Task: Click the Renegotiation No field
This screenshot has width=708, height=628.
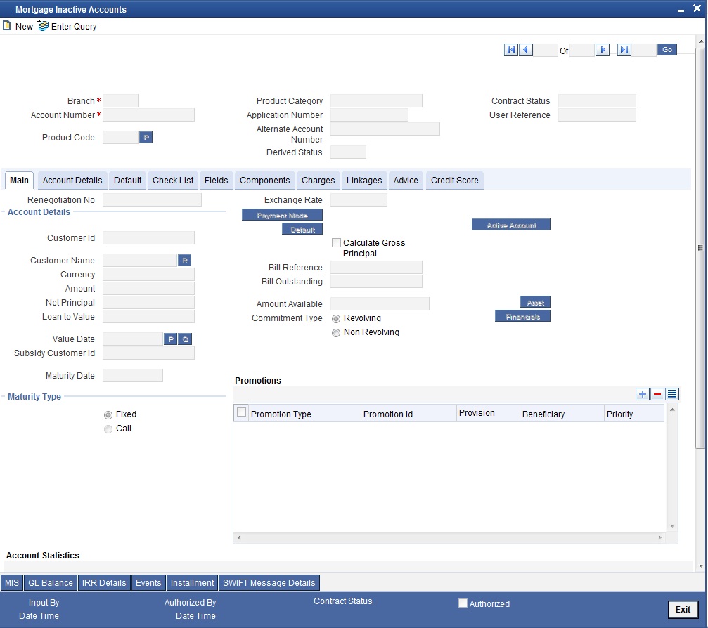Action: coord(152,200)
